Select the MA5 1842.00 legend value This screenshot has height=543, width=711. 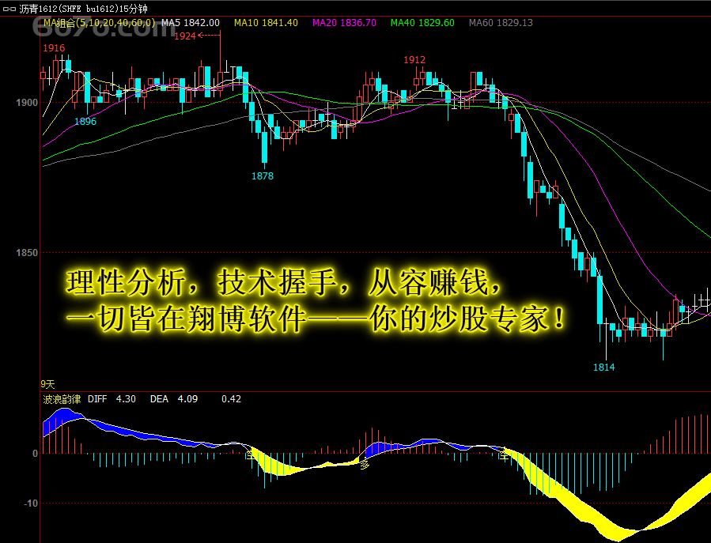(x=191, y=23)
